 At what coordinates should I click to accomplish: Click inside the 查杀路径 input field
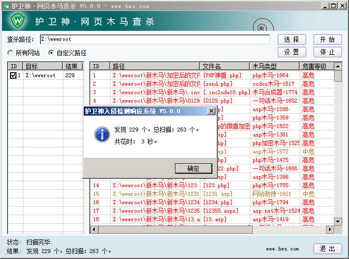155,39
